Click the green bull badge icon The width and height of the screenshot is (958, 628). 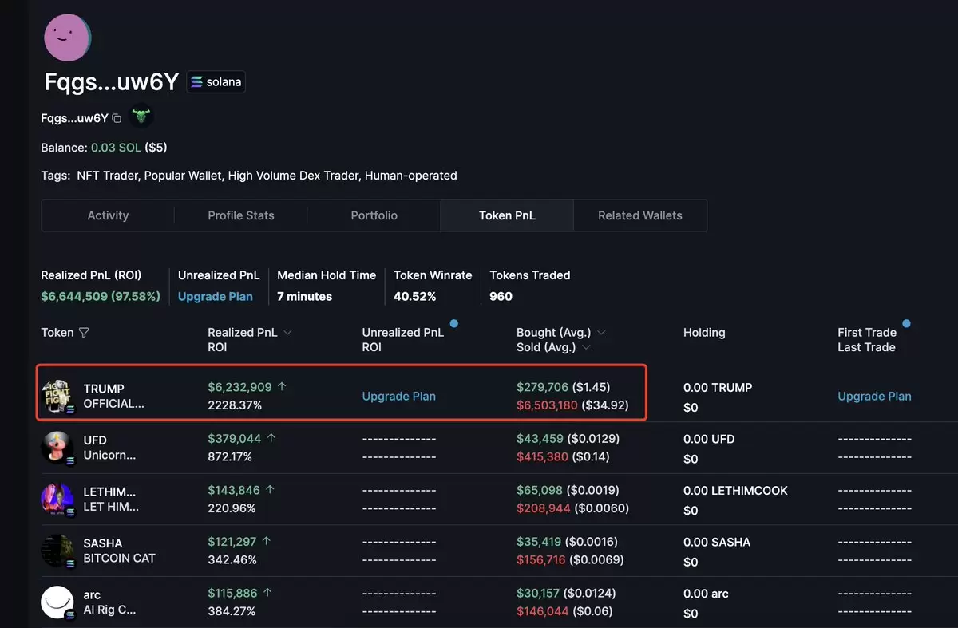pos(141,117)
